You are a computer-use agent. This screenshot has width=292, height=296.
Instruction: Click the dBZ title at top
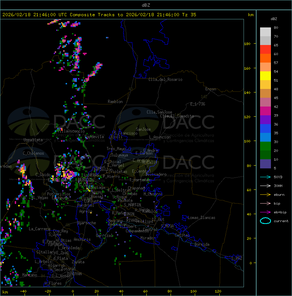pyautogui.click(x=146, y=5)
